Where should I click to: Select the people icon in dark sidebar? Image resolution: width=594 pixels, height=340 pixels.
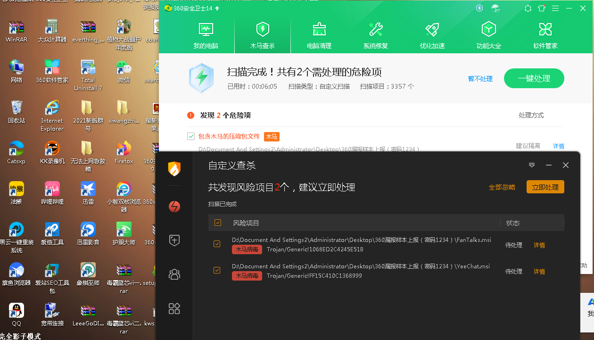pos(174,274)
